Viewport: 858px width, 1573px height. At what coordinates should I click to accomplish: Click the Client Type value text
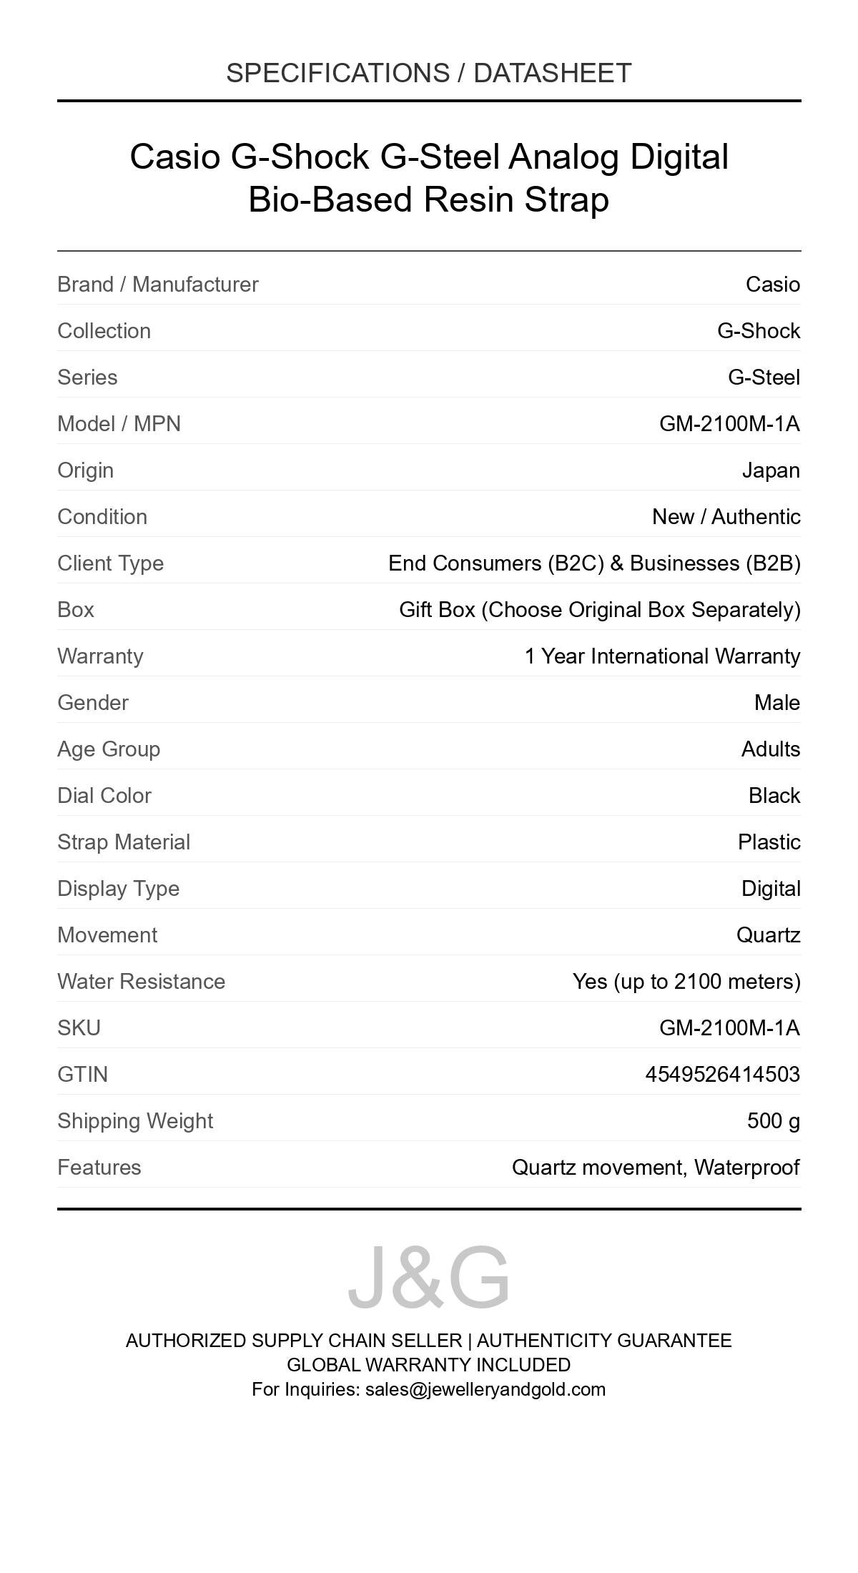[x=593, y=563]
